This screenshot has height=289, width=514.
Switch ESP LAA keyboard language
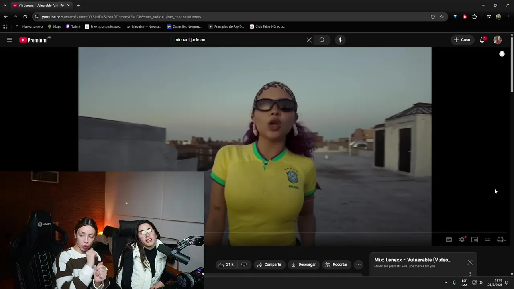click(x=464, y=283)
